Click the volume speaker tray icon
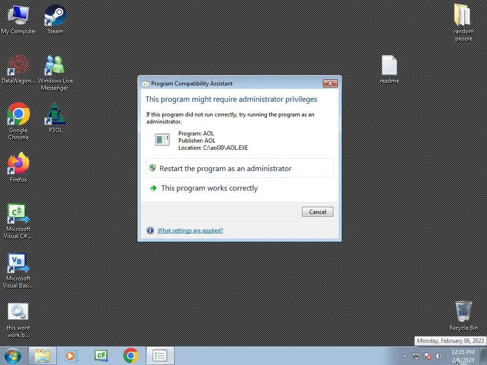Image resolution: width=487 pixels, height=365 pixels. pyautogui.click(x=439, y=356)
